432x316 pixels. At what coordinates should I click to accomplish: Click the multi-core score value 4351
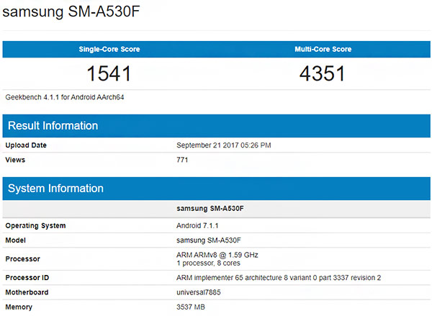pos(323,73)
